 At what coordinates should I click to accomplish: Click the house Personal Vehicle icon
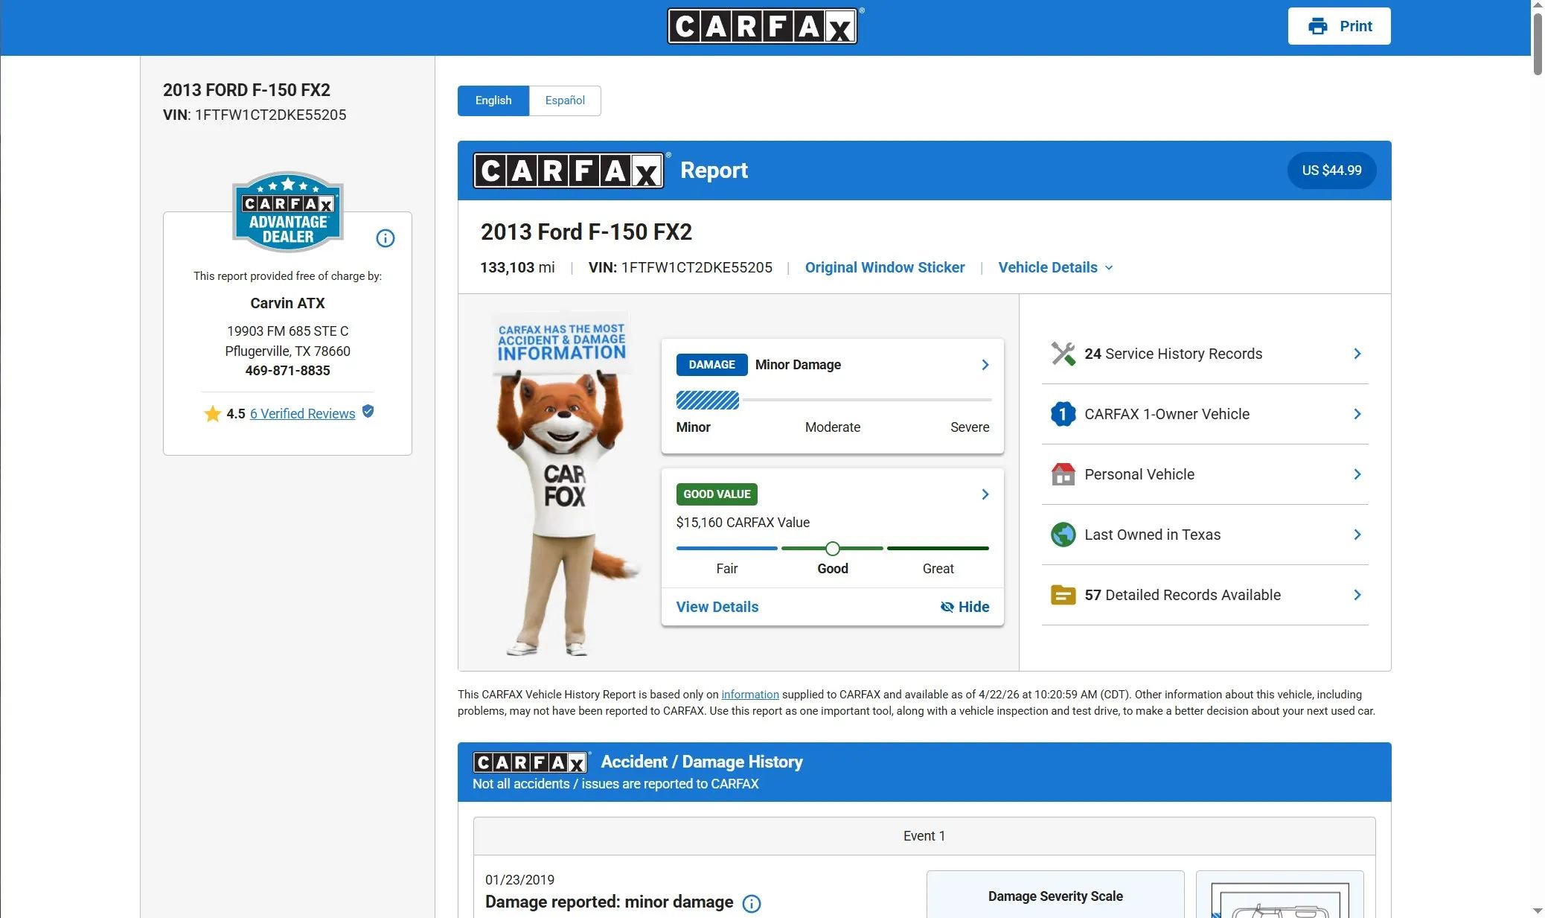click(1063, 474)
